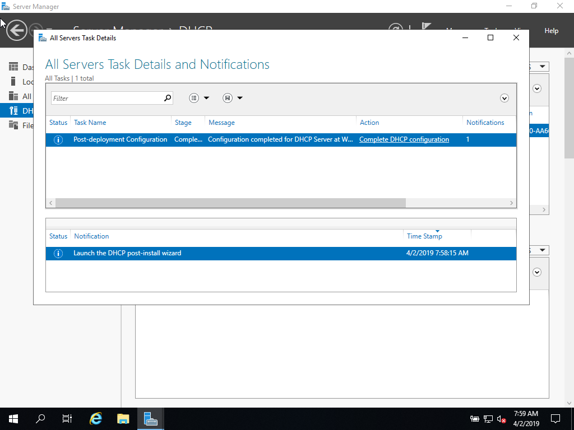Open the Complete DHCP configuration link
Viewport: 574px width, 430px height.
404,139
